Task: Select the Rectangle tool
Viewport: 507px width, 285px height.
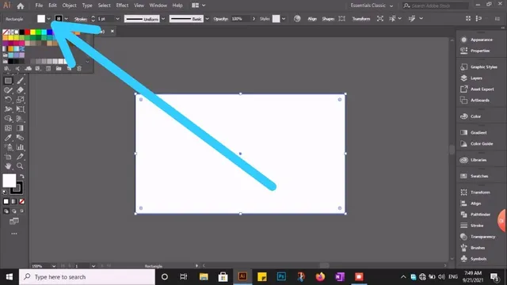Action: click(x=8, y=81)
